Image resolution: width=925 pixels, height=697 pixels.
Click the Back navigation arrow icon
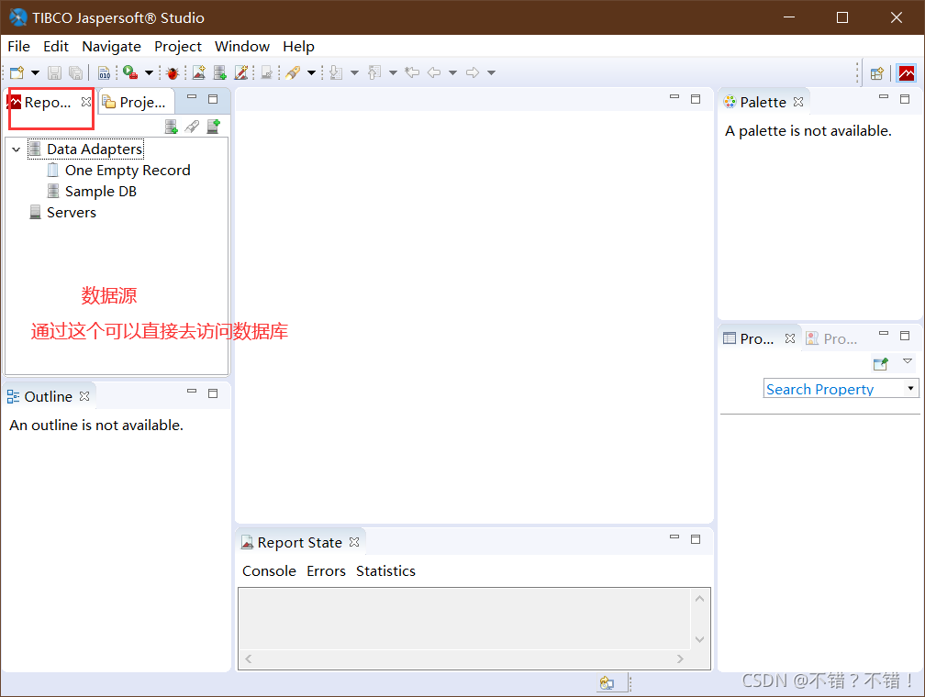[434, 72]
